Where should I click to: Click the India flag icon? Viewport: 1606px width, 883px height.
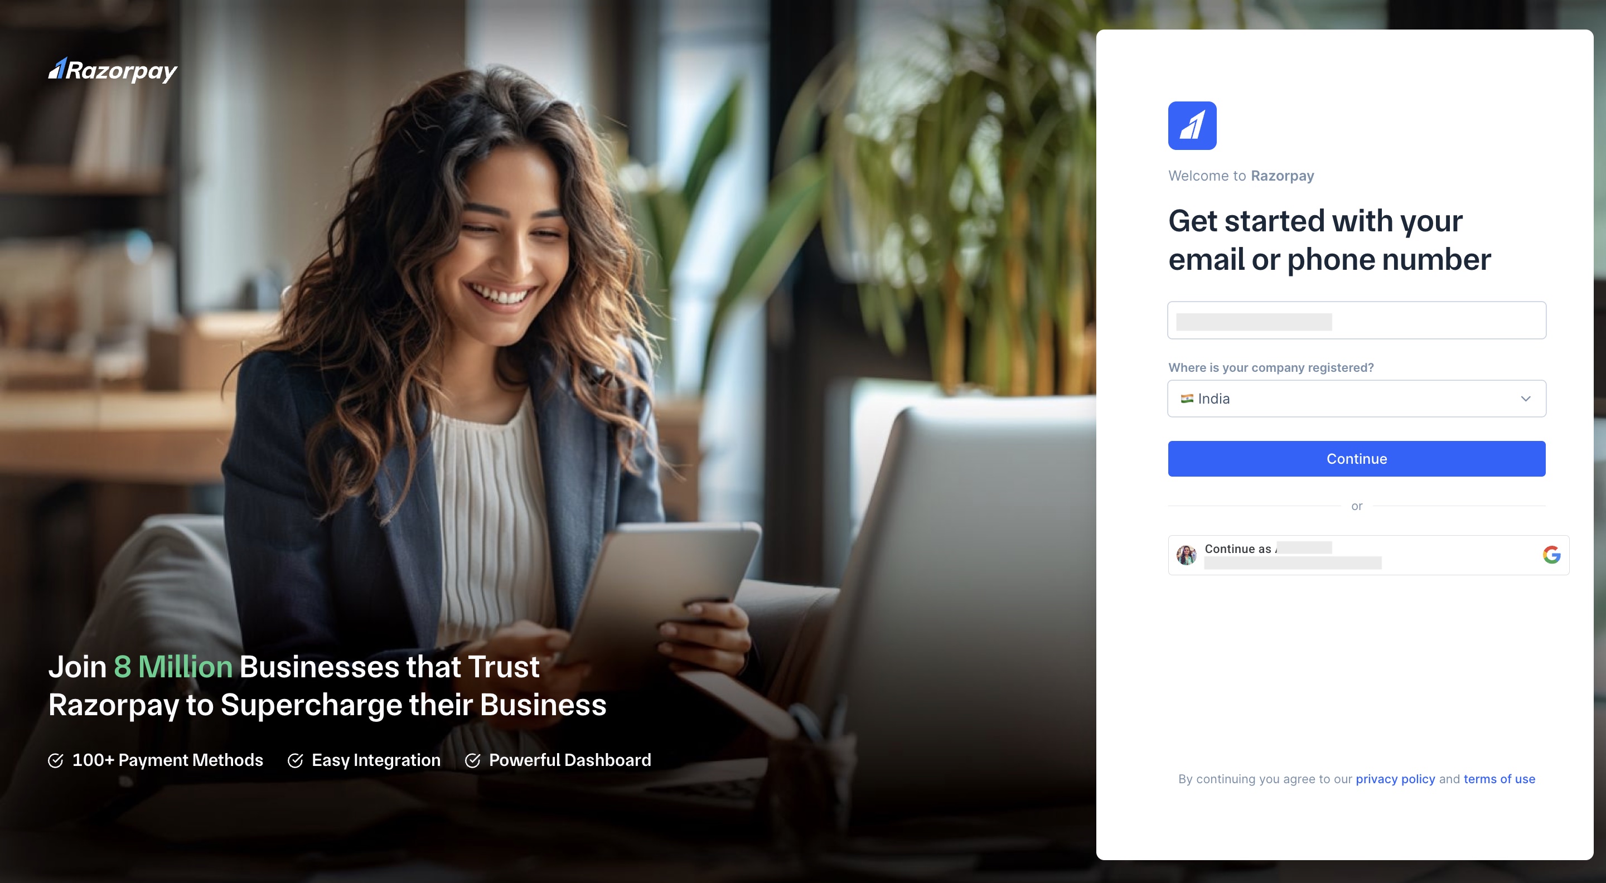(x=1187, y=398)
